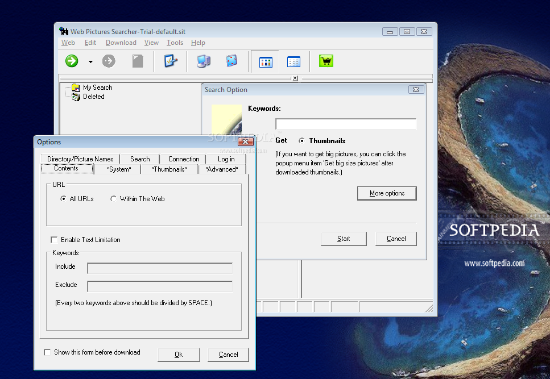Viewport: 550px width, 379px height.
Task: Click Ok in Options dialog
Action: (x=179, y=355)
